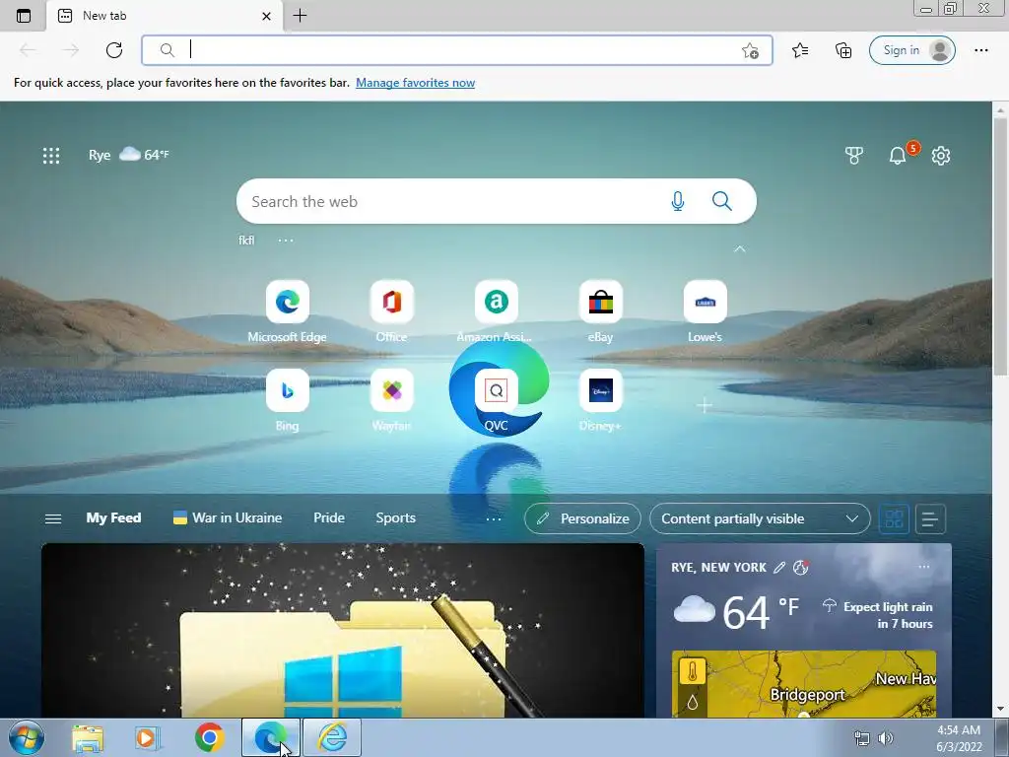This screenshot has height=757, width=1009.
Task: Add a new quick link site
Action: (x=705, y=405)
